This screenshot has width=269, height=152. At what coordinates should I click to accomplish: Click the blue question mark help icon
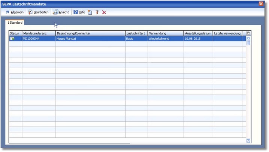(75, 12)
